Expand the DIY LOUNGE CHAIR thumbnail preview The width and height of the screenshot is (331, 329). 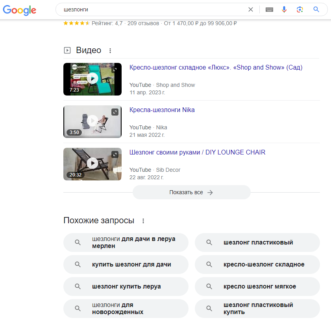(115, 154)
